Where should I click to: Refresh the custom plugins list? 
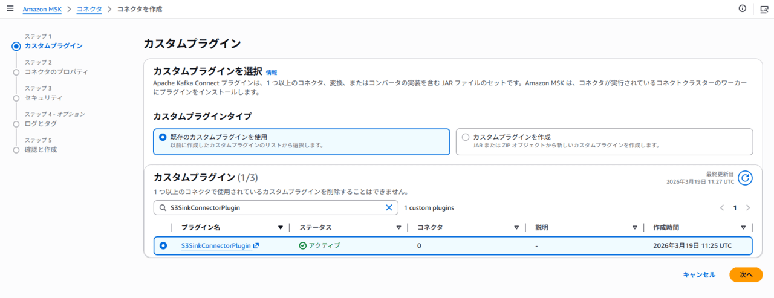tap(746, 178)
